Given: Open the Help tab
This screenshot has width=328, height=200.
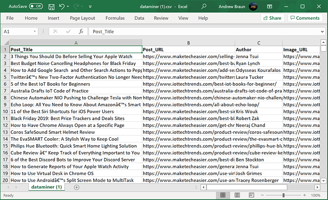Looking at the screenshot, I should [203, 18].
